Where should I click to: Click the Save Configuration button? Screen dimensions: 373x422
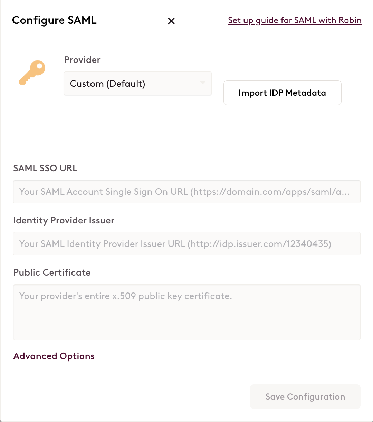(x=305, y=397)
